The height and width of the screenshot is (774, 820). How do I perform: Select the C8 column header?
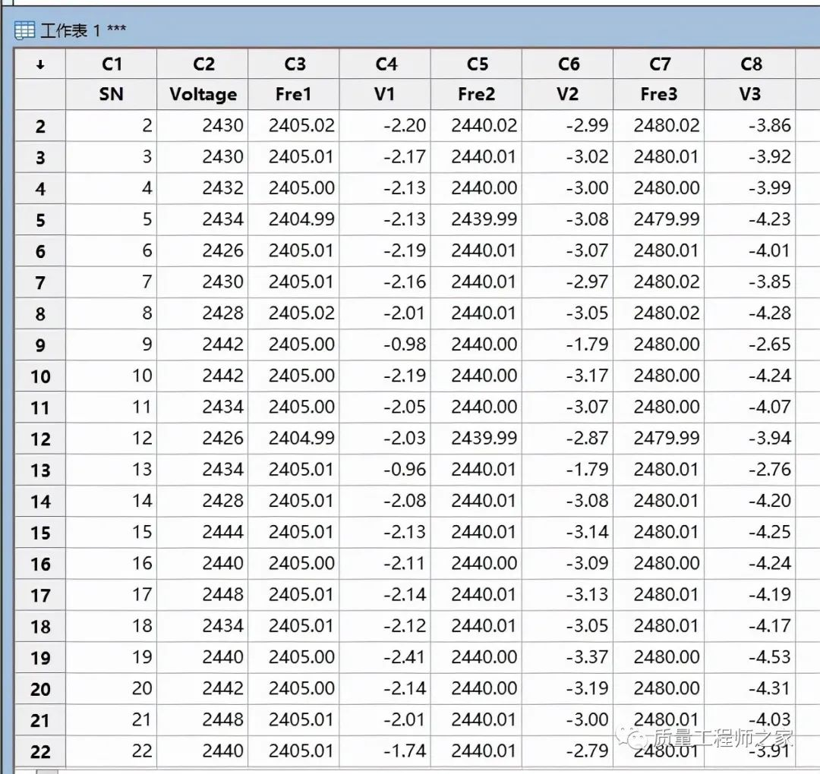(750, 64)
